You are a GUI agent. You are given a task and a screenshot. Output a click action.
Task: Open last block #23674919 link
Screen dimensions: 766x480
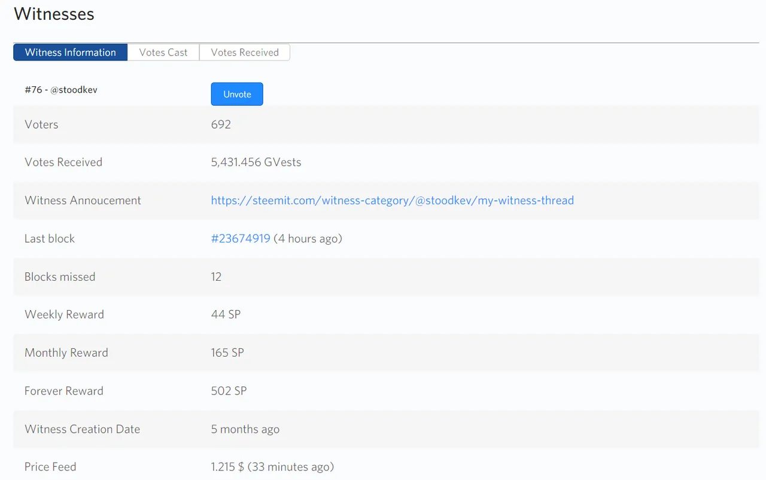(x=241, y=238)
